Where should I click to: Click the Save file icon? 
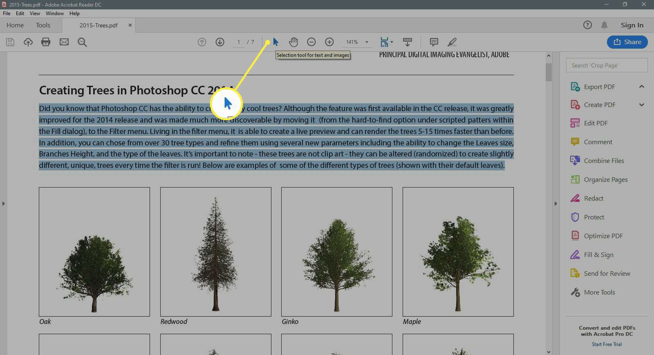[x=10, y=42]
